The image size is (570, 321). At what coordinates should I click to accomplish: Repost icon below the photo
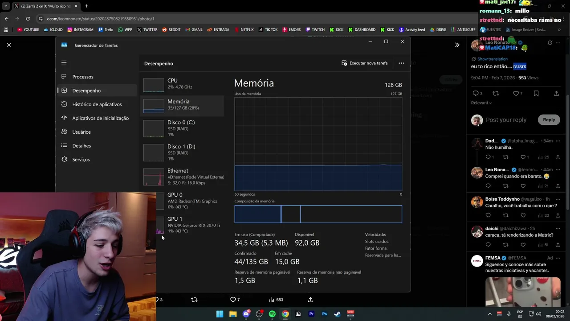tap(194, 300)
